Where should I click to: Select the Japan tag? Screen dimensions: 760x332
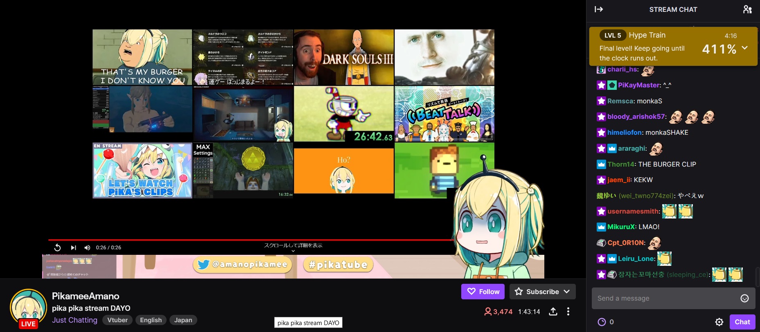coord(183,320)
